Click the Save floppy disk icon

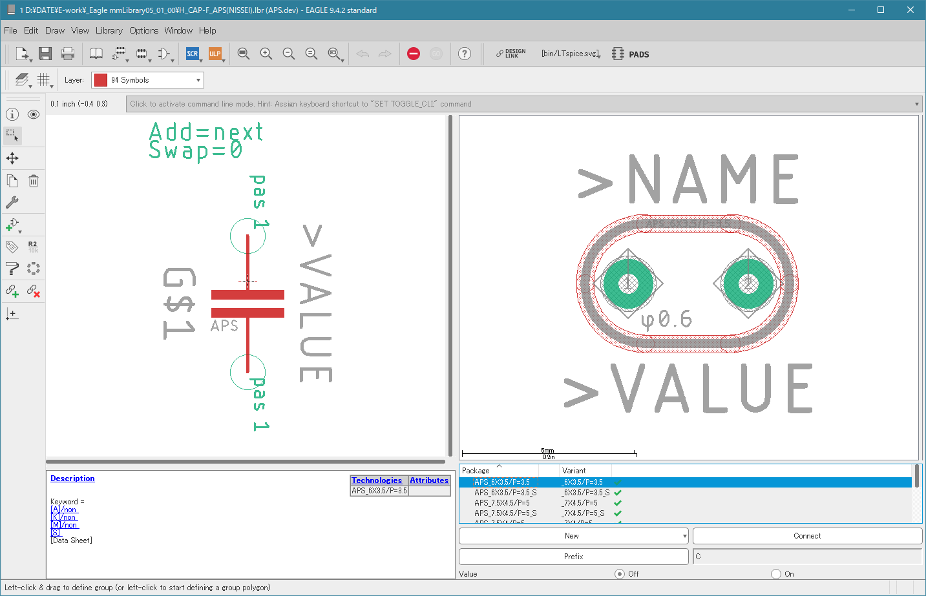[x=45, y=54]
